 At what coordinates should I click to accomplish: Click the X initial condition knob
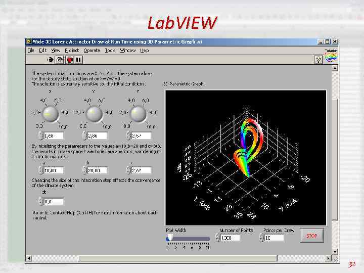point(51,114)
